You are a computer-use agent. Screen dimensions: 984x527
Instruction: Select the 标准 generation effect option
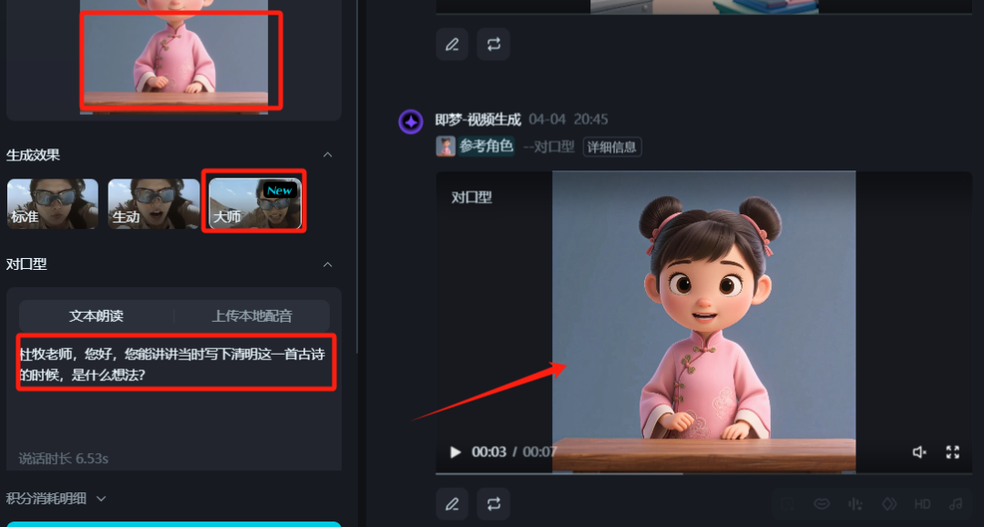pos(52,202)
